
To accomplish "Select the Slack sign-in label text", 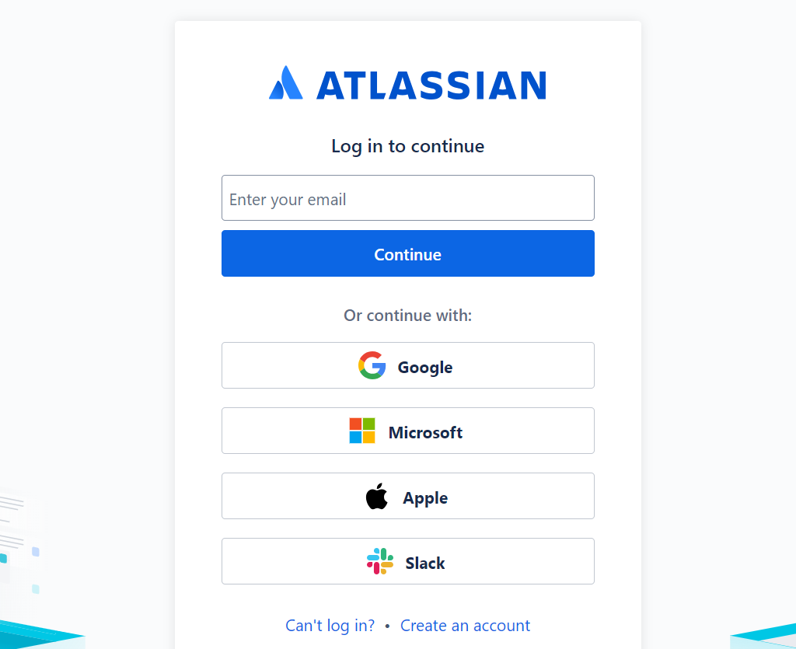I will click(425, 563).
